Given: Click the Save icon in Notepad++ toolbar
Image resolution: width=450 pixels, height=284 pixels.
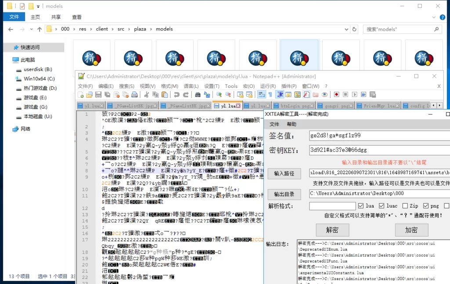Looking at the screenshot, I should pyautogui.click(x=98, y=95).
